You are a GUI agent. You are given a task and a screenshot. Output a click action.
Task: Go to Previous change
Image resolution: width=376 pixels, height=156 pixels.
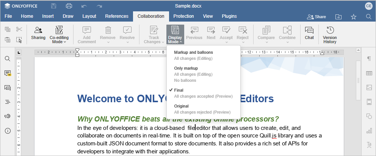click(x=194, y=33)
